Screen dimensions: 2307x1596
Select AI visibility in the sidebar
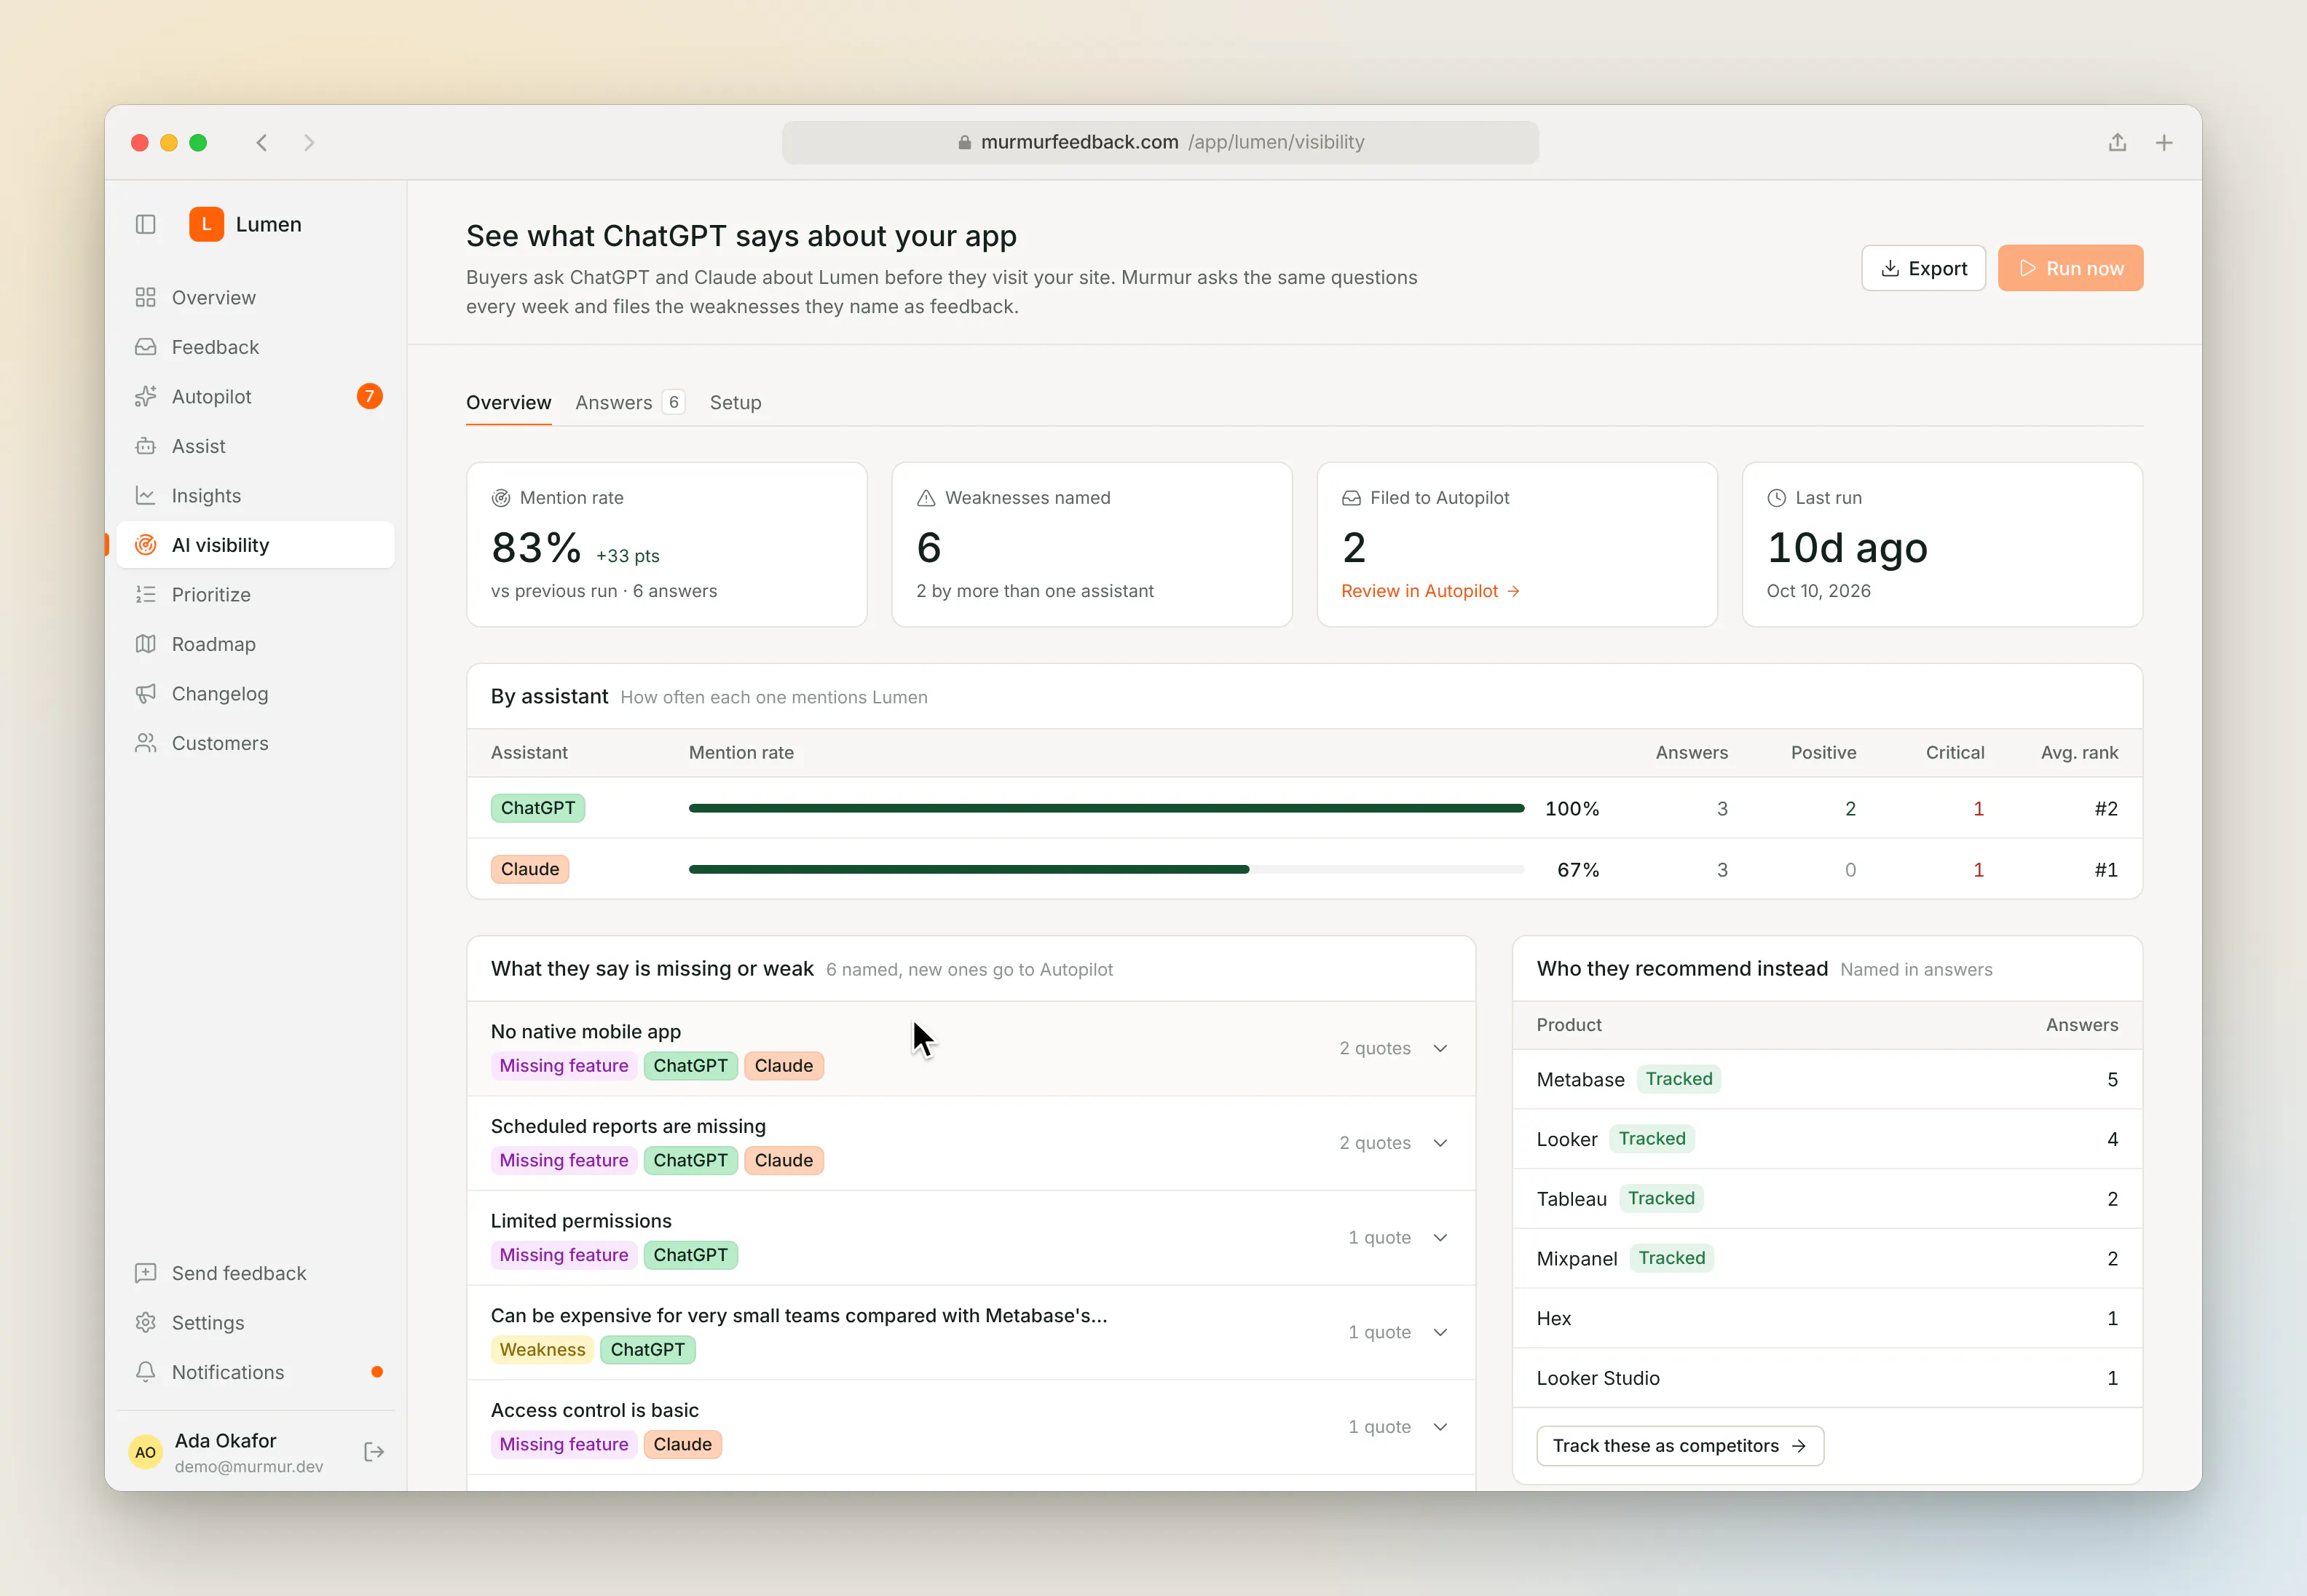(255, 545)
